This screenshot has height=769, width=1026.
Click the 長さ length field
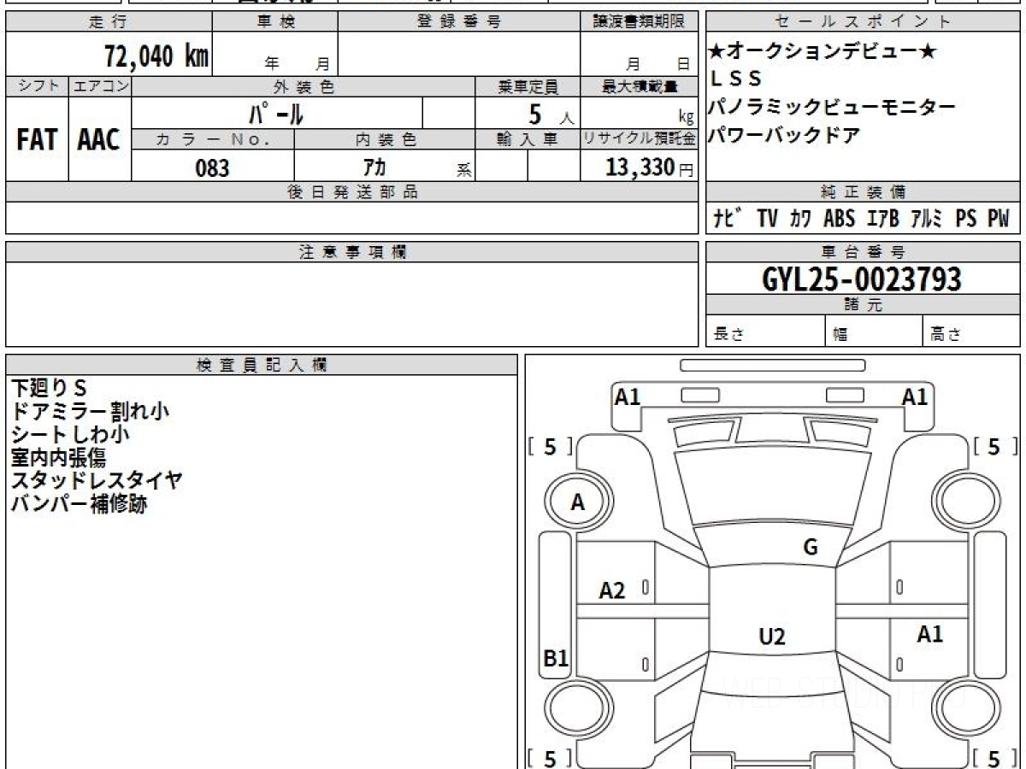[x=765, y=332]
